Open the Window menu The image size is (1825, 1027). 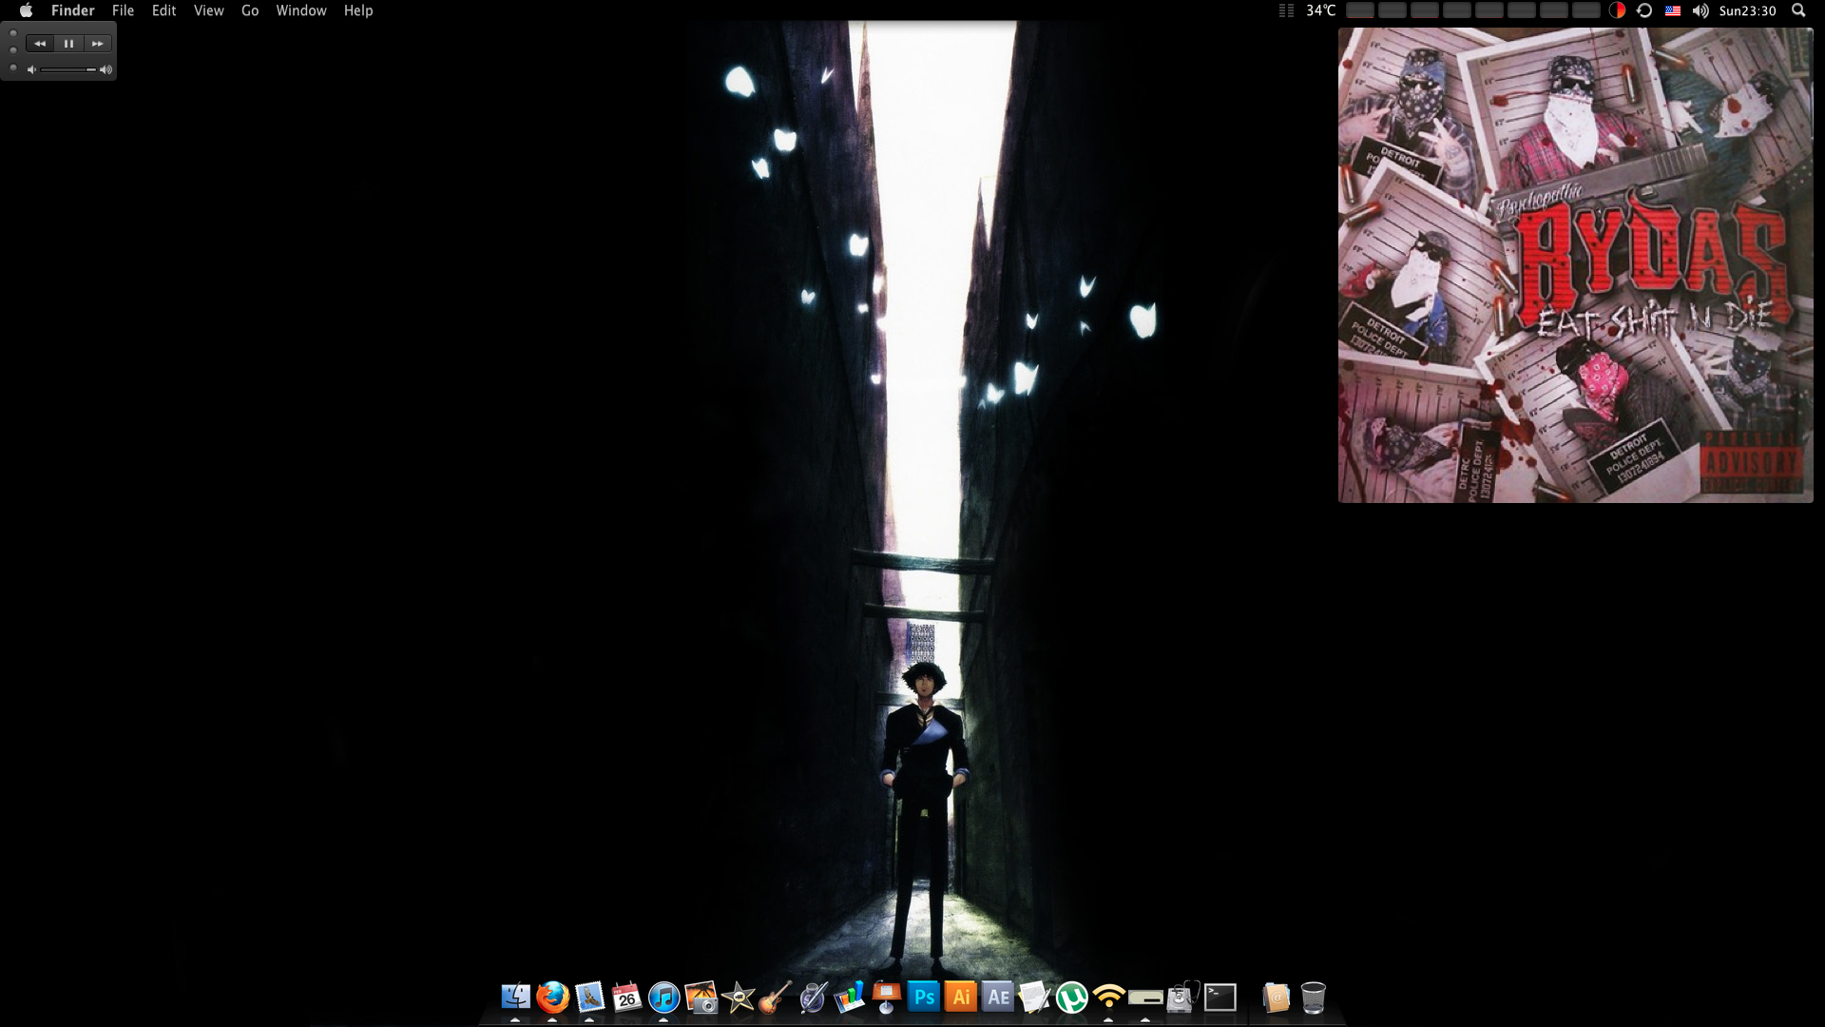click(301, 10)
